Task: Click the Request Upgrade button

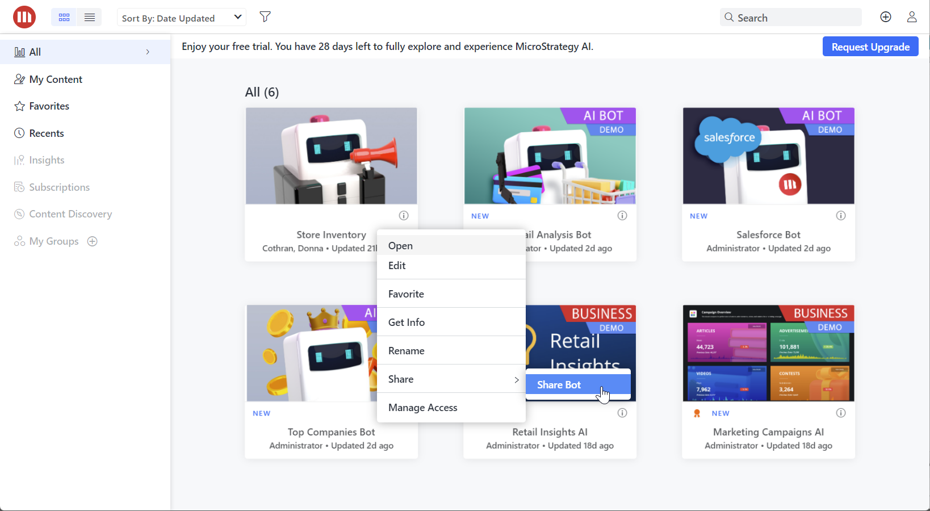Action: 870,47
